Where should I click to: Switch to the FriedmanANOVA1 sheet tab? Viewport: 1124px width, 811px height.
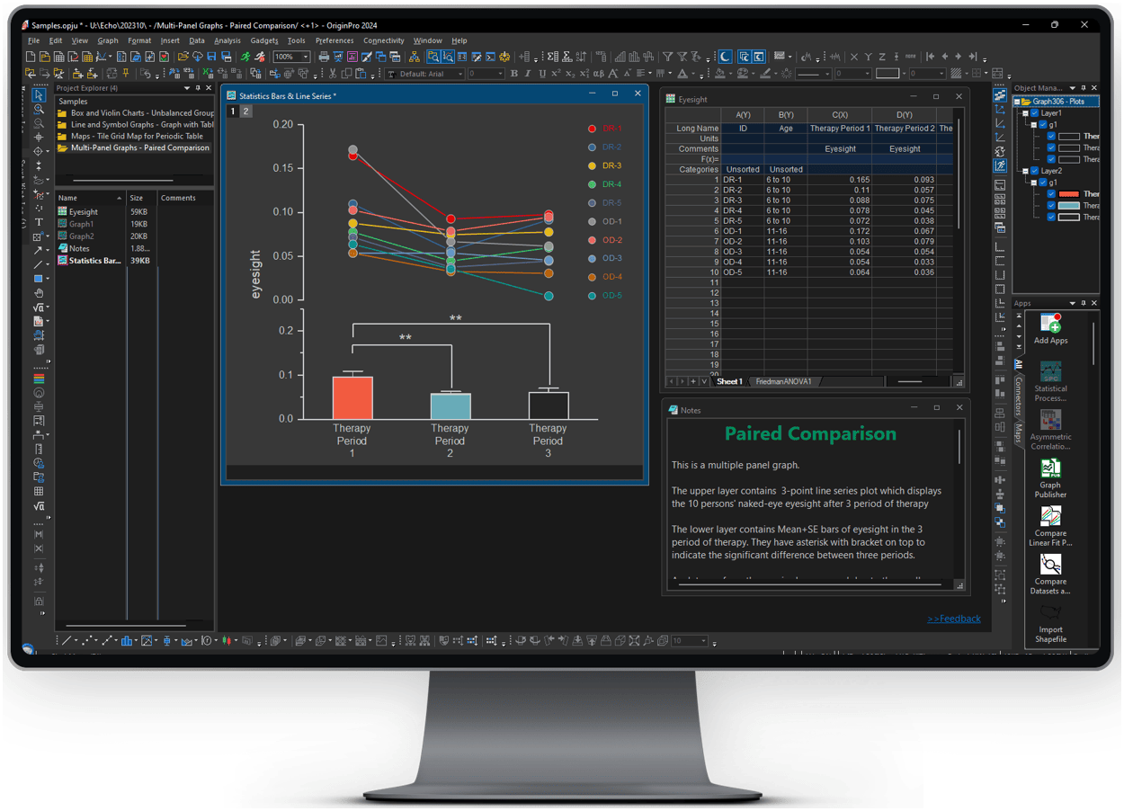(782, 381)
